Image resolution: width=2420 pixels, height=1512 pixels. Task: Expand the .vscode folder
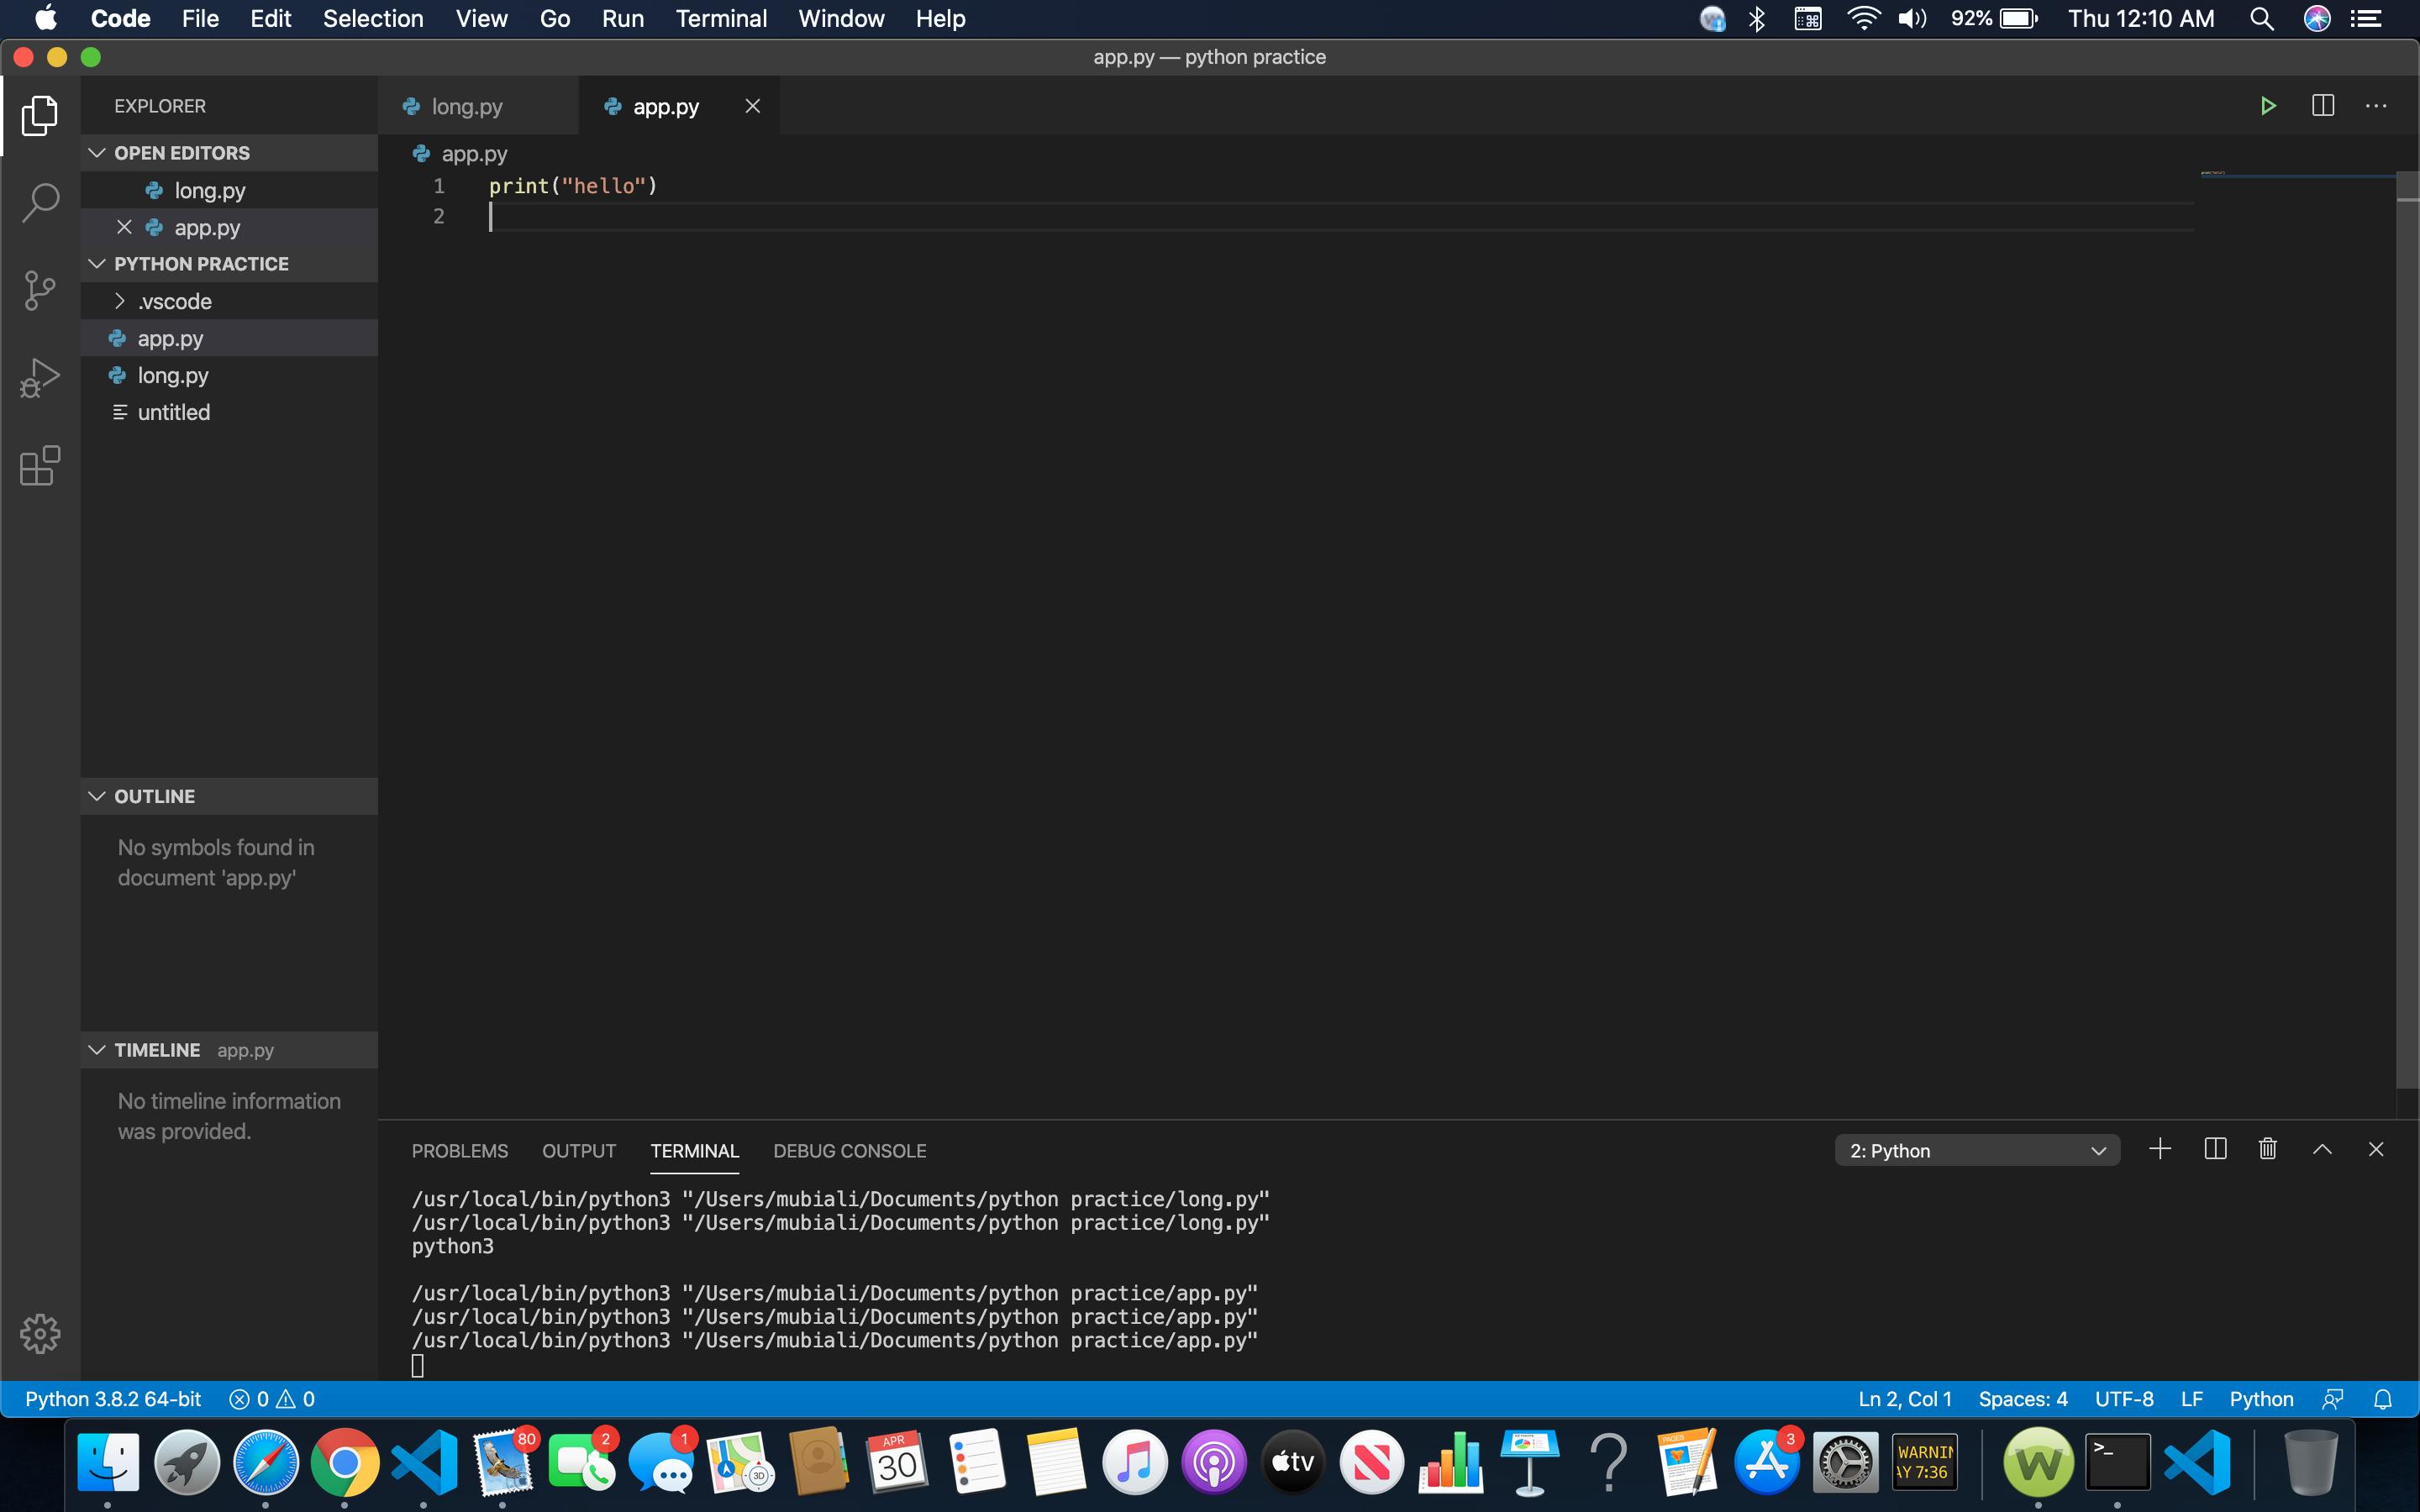(120, 301)
